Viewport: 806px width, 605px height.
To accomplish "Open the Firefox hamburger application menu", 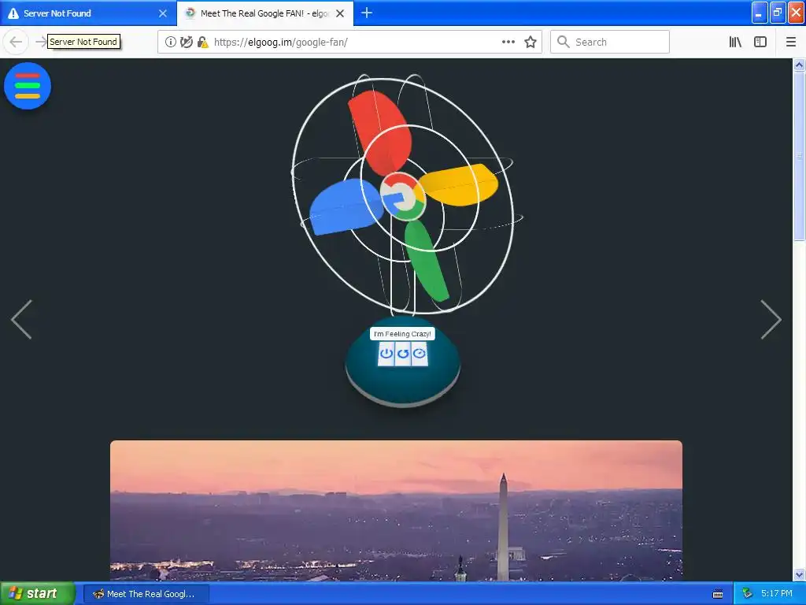I will point(790,43).
